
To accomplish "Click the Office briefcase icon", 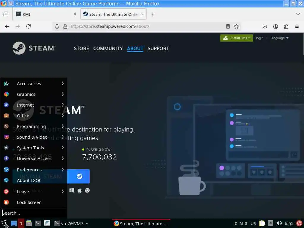I will click(x=6, y=115).
